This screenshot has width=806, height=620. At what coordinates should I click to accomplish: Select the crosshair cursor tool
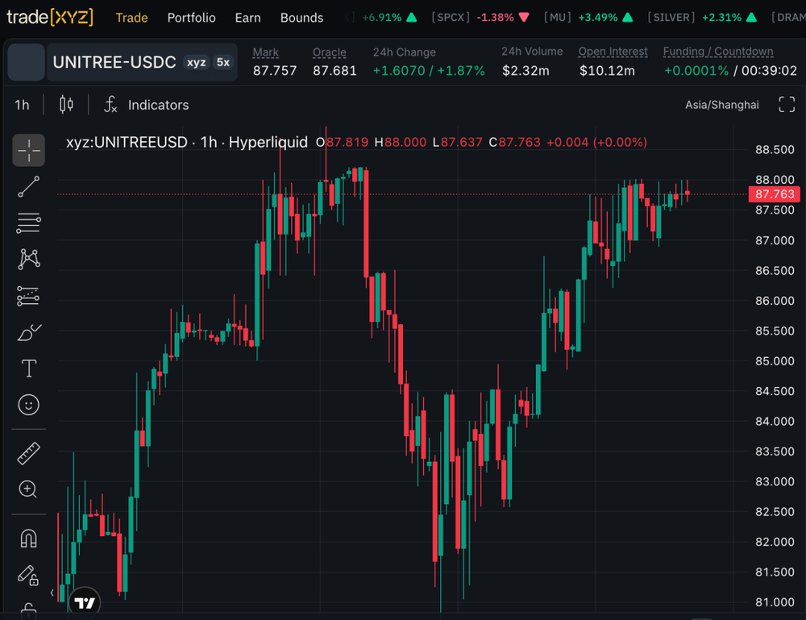[29, 150]
